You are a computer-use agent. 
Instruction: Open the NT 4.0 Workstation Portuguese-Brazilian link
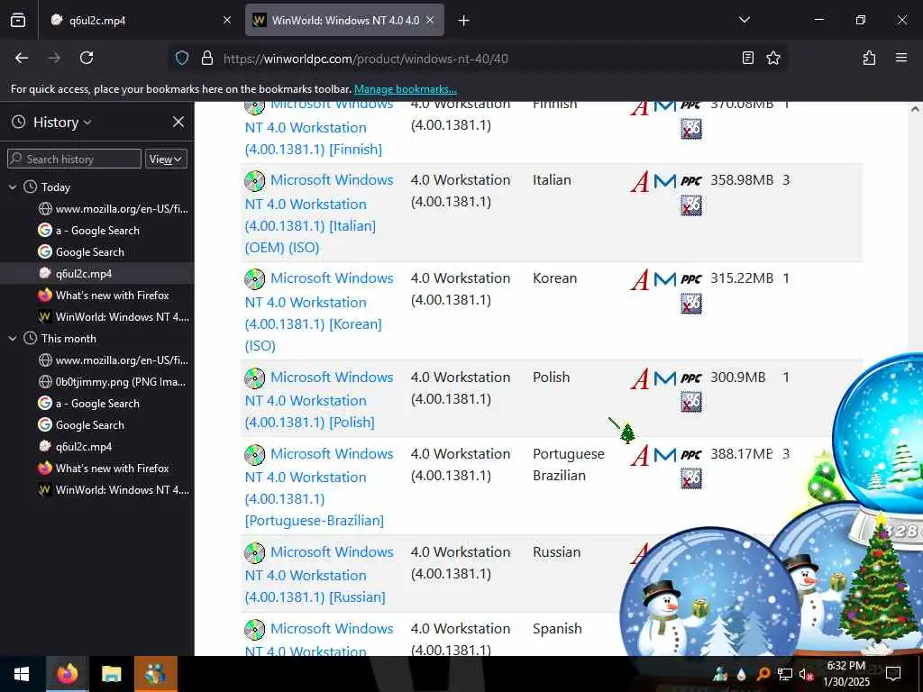click(319, 487)
